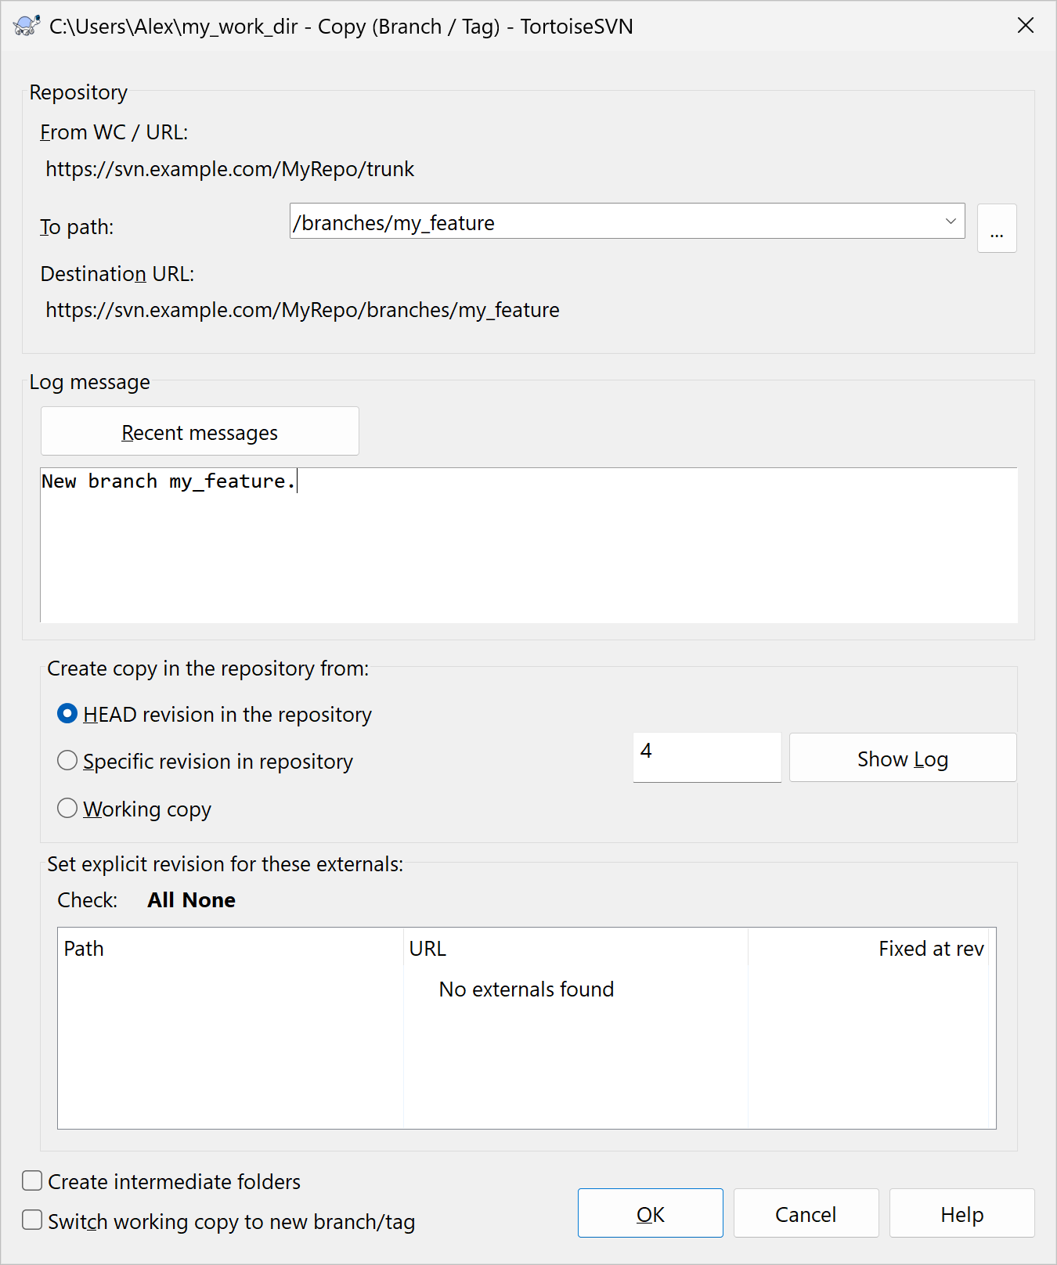Click the URL column header

[575, 948]
